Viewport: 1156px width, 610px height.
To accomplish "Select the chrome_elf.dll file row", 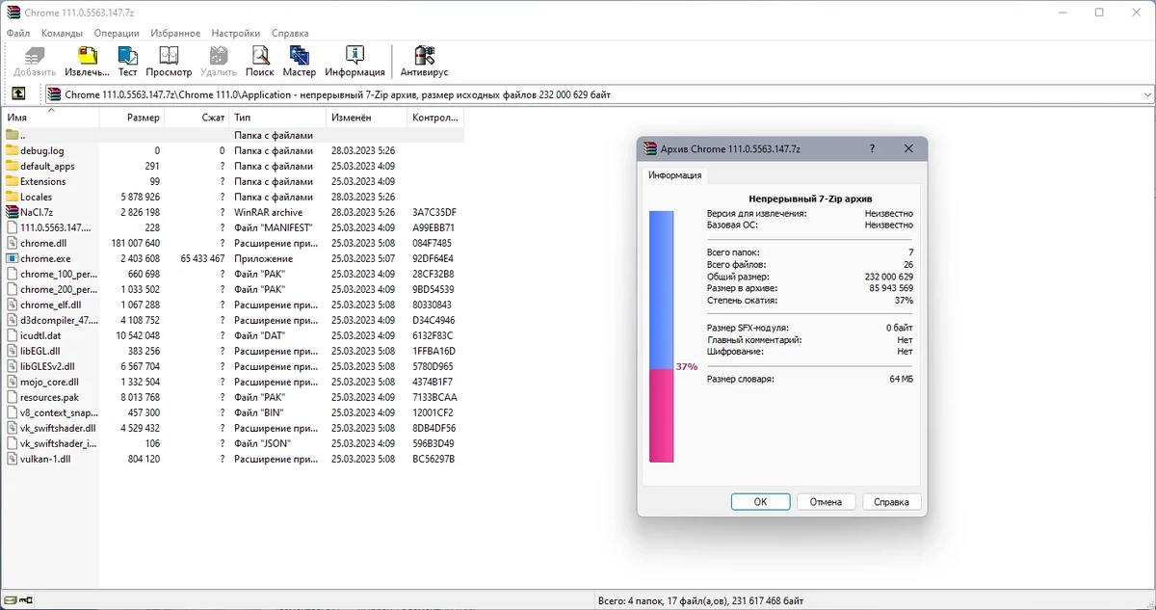I will 232,305.
